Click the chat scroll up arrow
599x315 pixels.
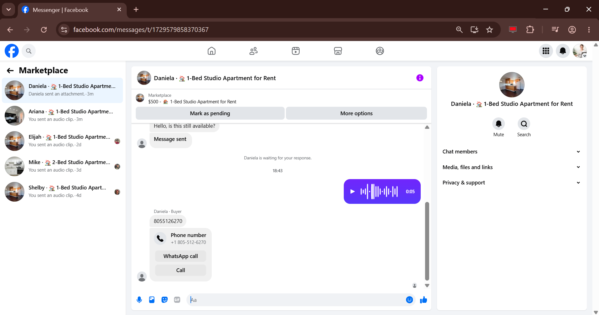tap(427, 127)
